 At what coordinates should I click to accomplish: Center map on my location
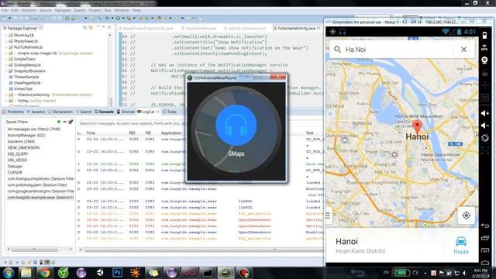[x=467, y=215]
